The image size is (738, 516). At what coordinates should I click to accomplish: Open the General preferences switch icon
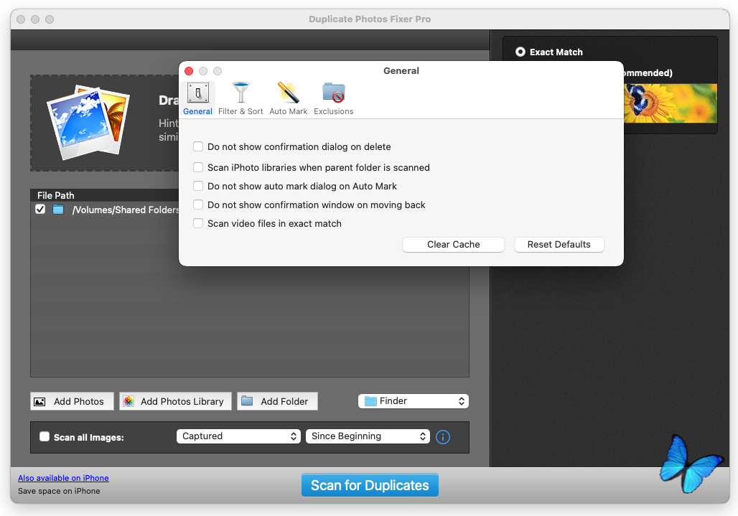[197, 93]
